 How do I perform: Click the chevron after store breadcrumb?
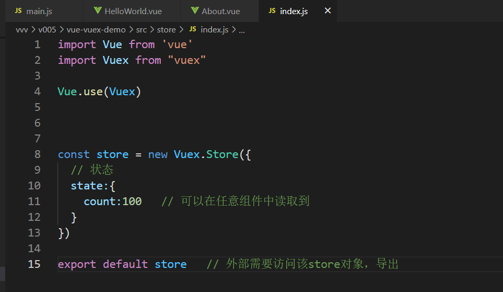pyautogui.click(x=182, y=29)
